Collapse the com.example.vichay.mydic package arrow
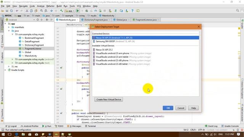The height and width of the screenshot is (137, 244). coord(13,34)
